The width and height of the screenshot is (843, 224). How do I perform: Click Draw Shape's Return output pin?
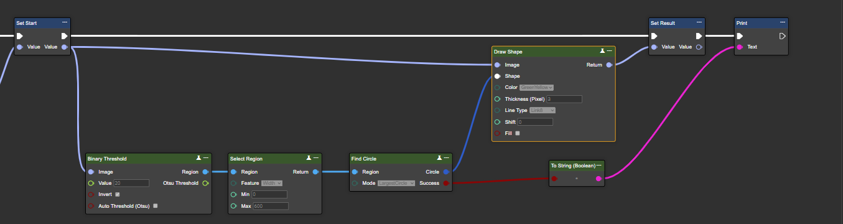609,65
